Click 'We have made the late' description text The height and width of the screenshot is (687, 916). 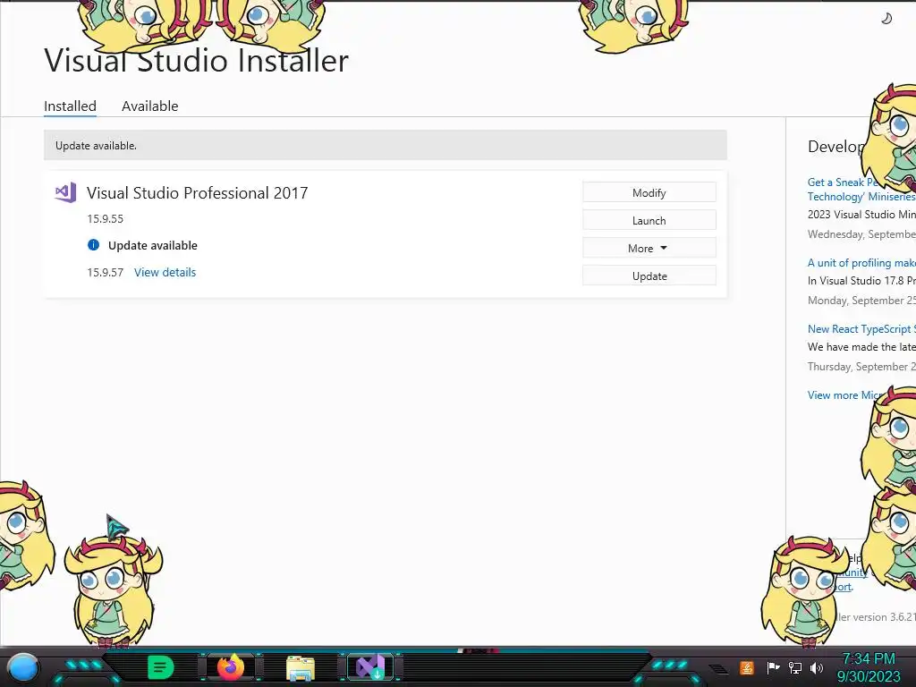tap(861, 346)
